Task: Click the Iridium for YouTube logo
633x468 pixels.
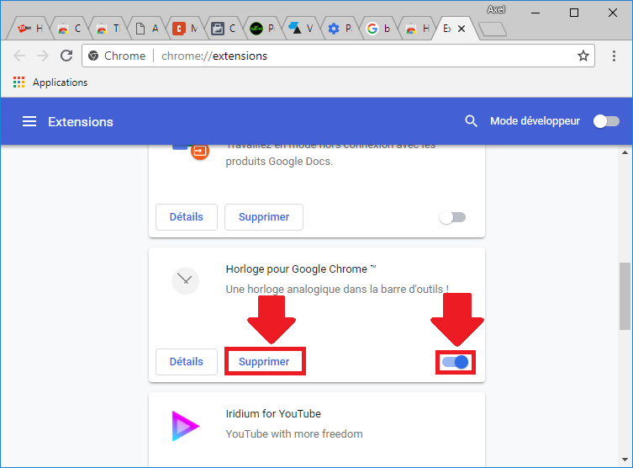Action: click(x=185, y=426)
